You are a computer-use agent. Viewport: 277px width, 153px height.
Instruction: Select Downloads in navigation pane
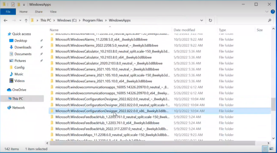pos(23,47)
